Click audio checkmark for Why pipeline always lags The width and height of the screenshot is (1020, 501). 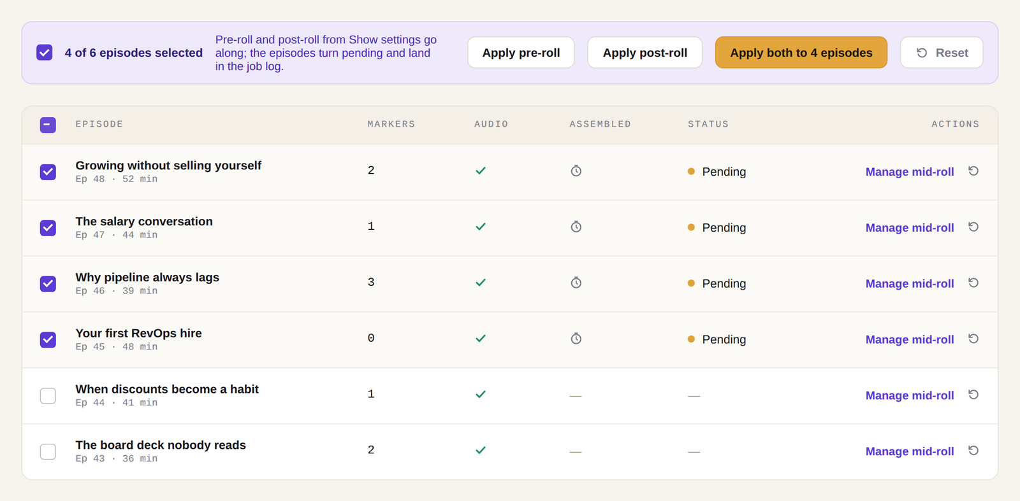pyautogui.click(x=481, y=283)
